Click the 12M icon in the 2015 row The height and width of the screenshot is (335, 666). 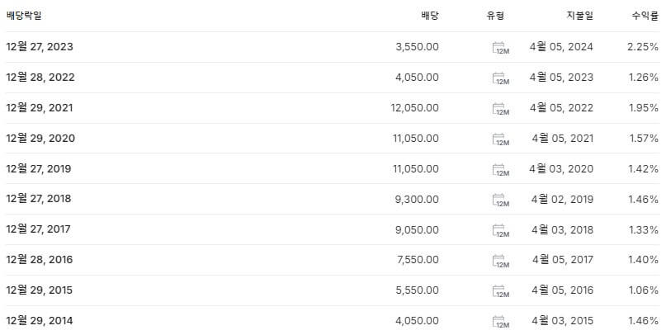501,290
